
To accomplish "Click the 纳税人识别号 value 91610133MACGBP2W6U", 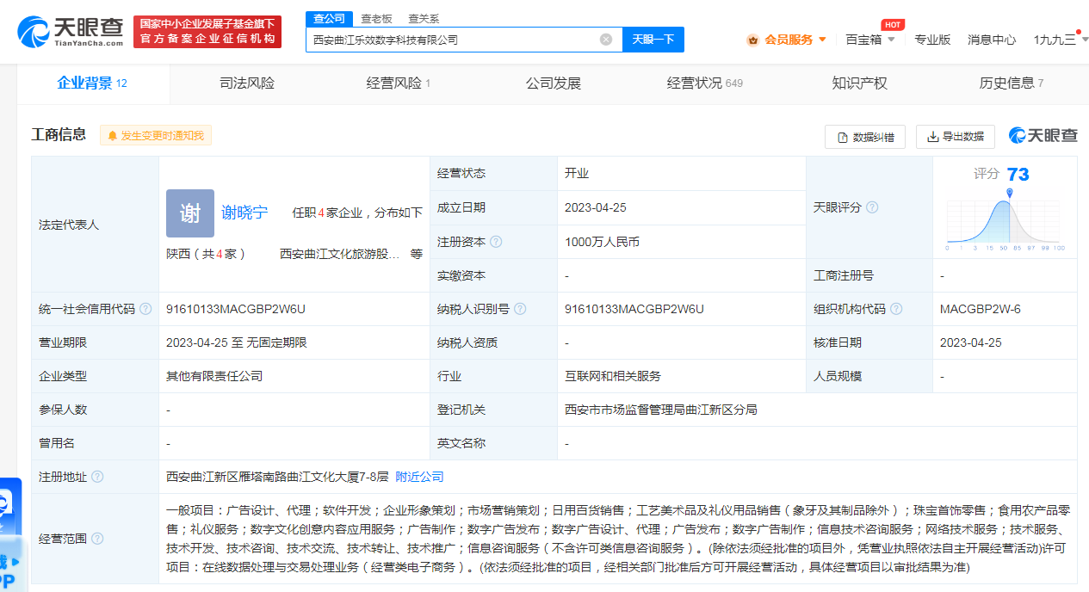I will pos(634,309).
